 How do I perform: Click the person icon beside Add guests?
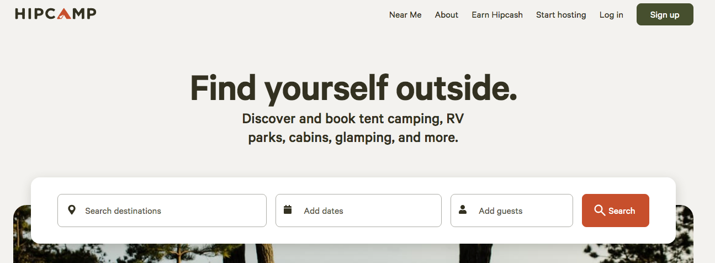(463, 210)
